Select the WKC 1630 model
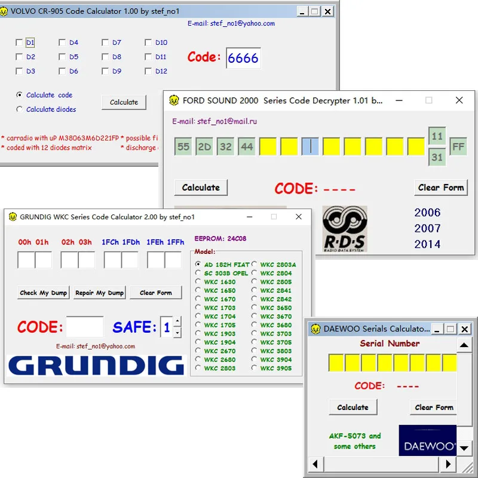The width and height of the screenshot is (478, 478). tap(198, 281)
